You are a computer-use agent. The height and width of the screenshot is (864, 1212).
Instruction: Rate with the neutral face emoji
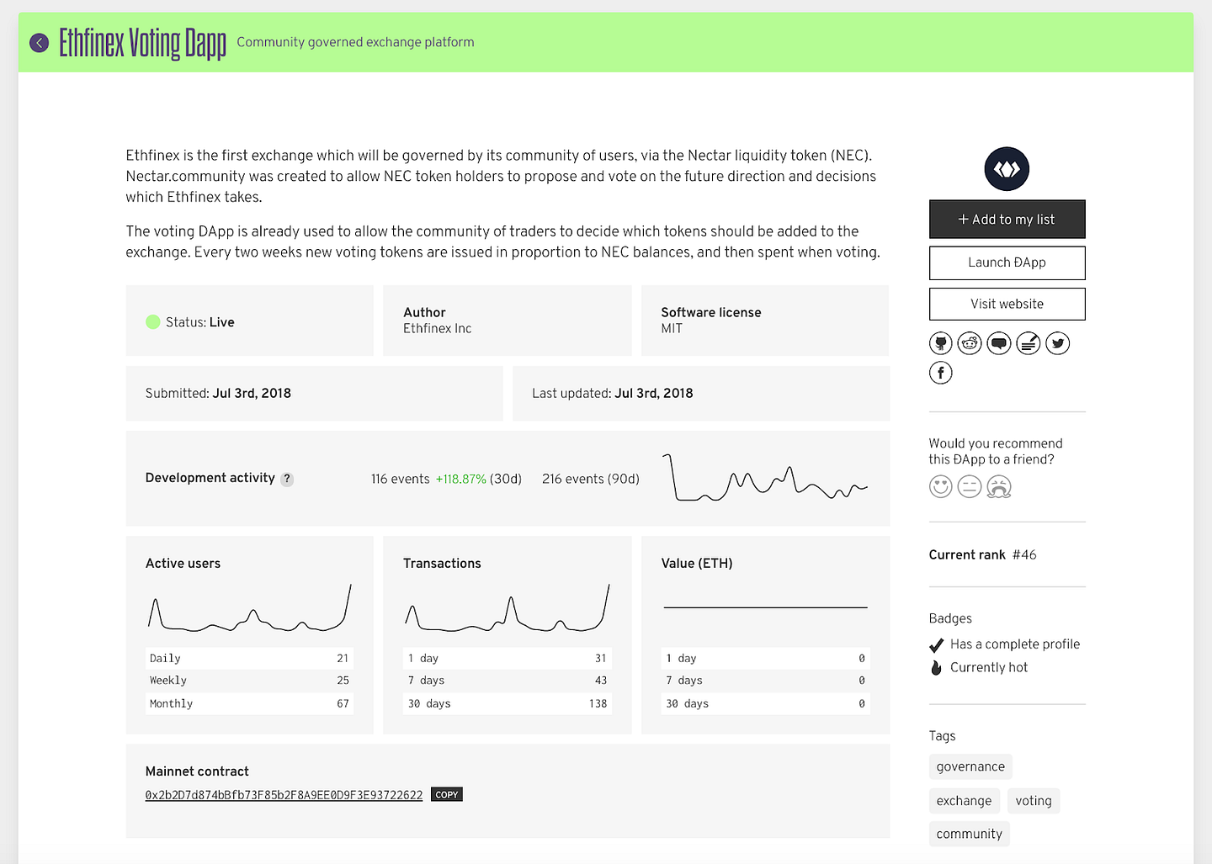coord(970,486)
